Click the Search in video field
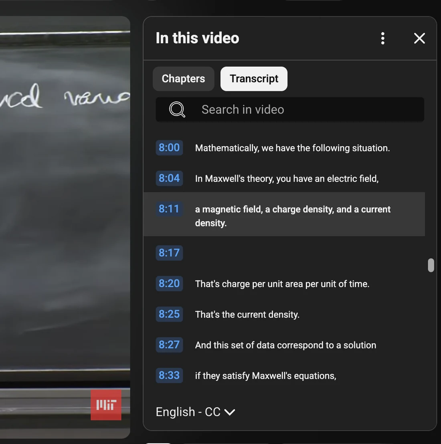 pos(290,109)
